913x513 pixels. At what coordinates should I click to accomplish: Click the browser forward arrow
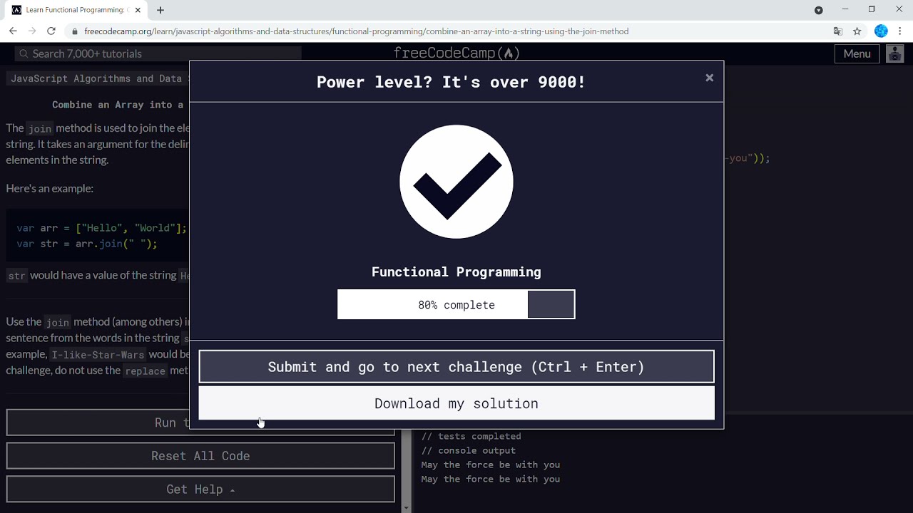32,31
